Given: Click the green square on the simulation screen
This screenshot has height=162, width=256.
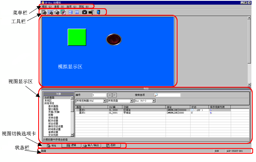Looking at the screenshot, I should point(77,37).
